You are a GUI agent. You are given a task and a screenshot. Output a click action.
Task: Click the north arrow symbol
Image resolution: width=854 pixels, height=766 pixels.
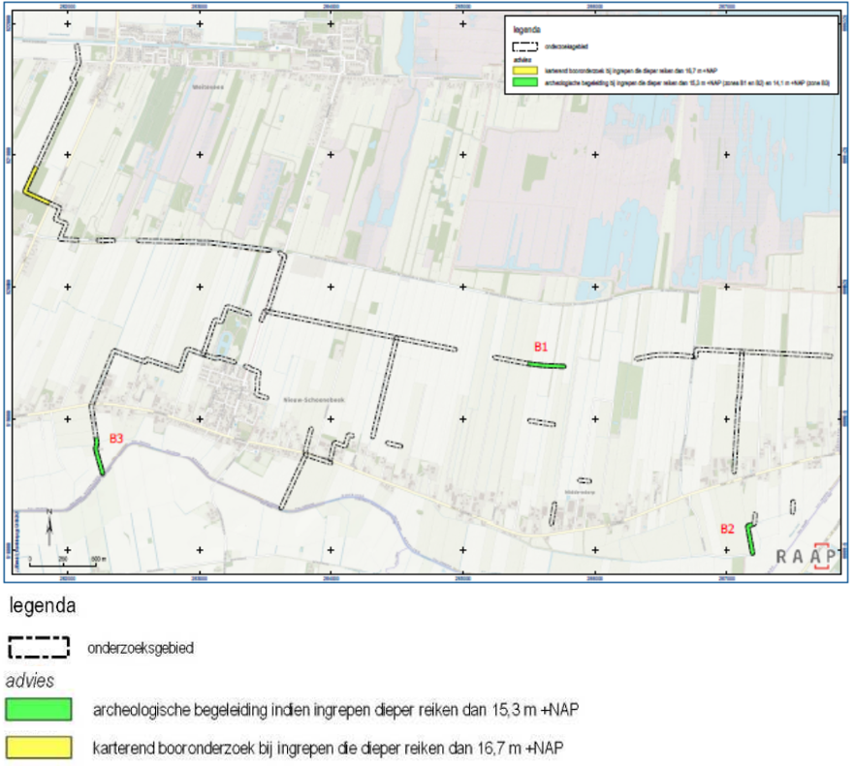(x=48, y=528)
